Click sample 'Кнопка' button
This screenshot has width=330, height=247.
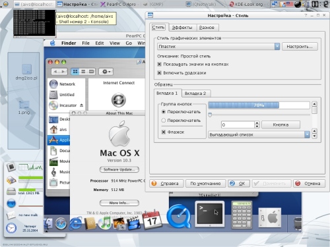[280, 124]
